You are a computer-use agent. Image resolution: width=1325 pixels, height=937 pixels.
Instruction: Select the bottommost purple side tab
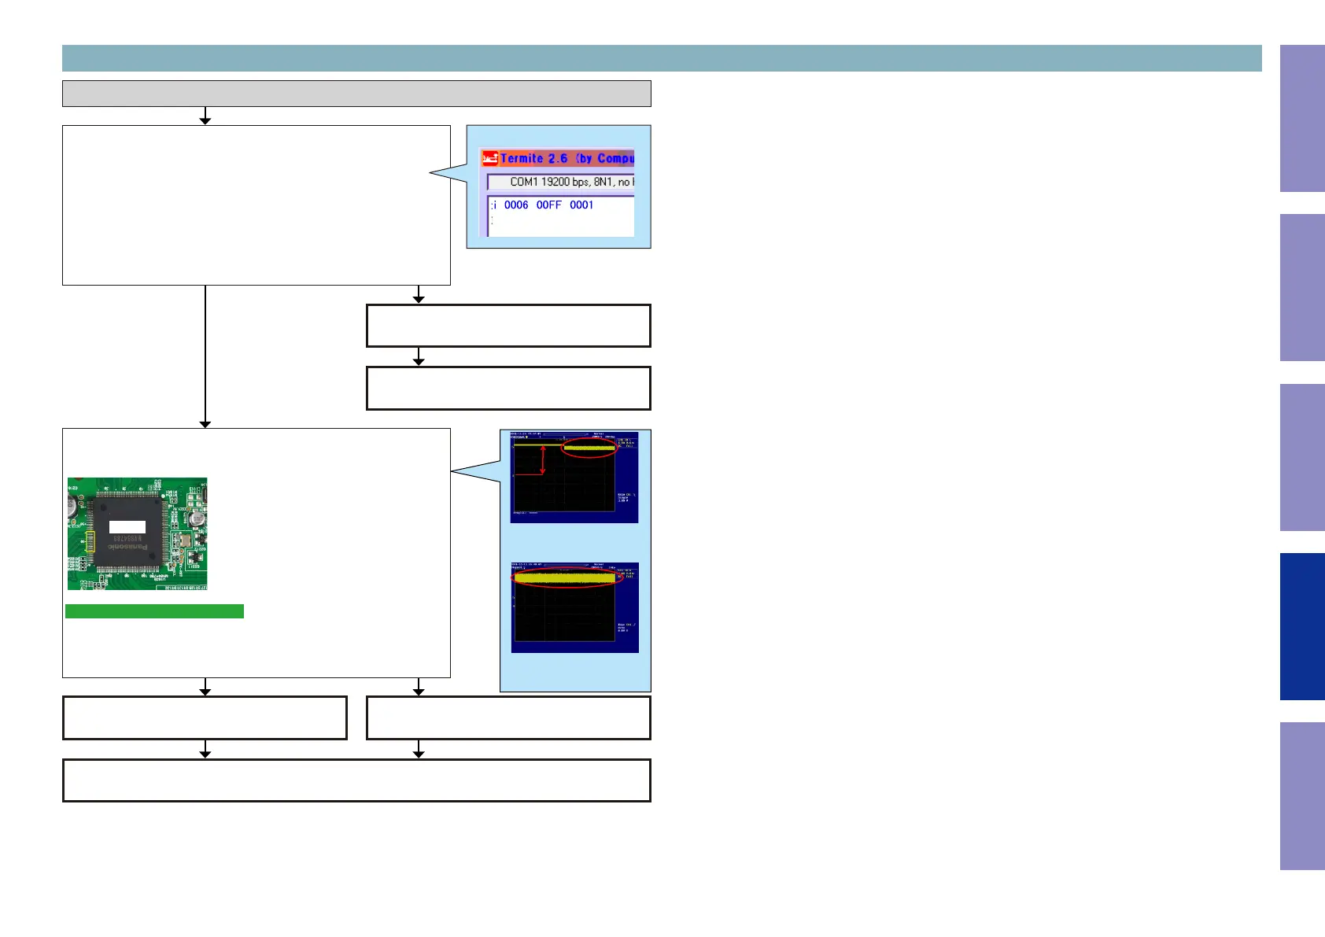(x=1302, y=796)
